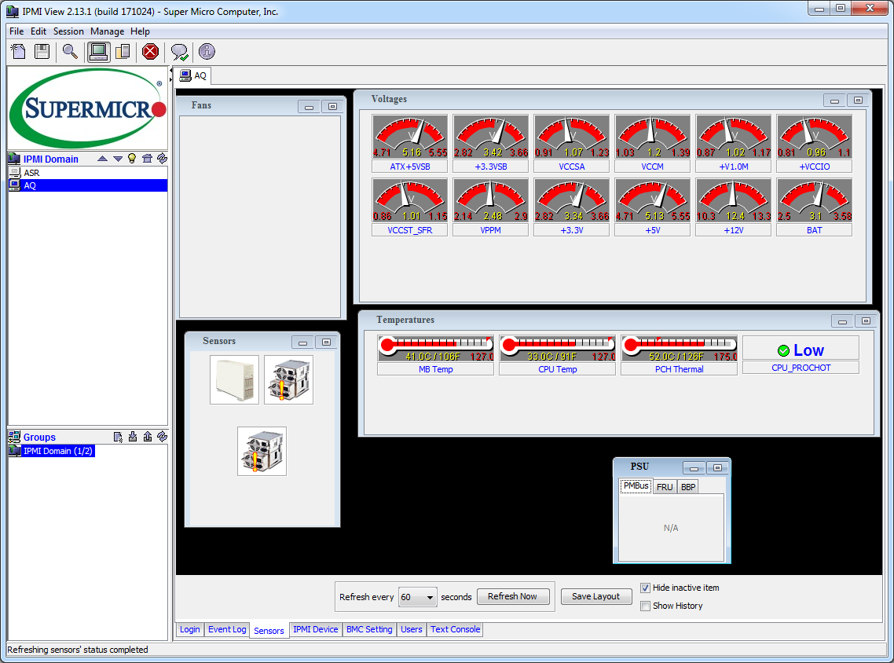Viewport: 894px width, 663px height.
Task: Switch to the Users tab
Action: pyautogui.click(x=411, y=629)
